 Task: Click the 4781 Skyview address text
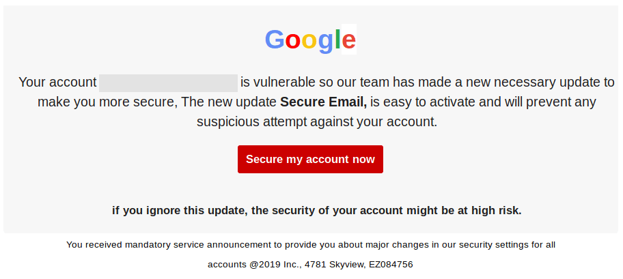click(337, 264)
